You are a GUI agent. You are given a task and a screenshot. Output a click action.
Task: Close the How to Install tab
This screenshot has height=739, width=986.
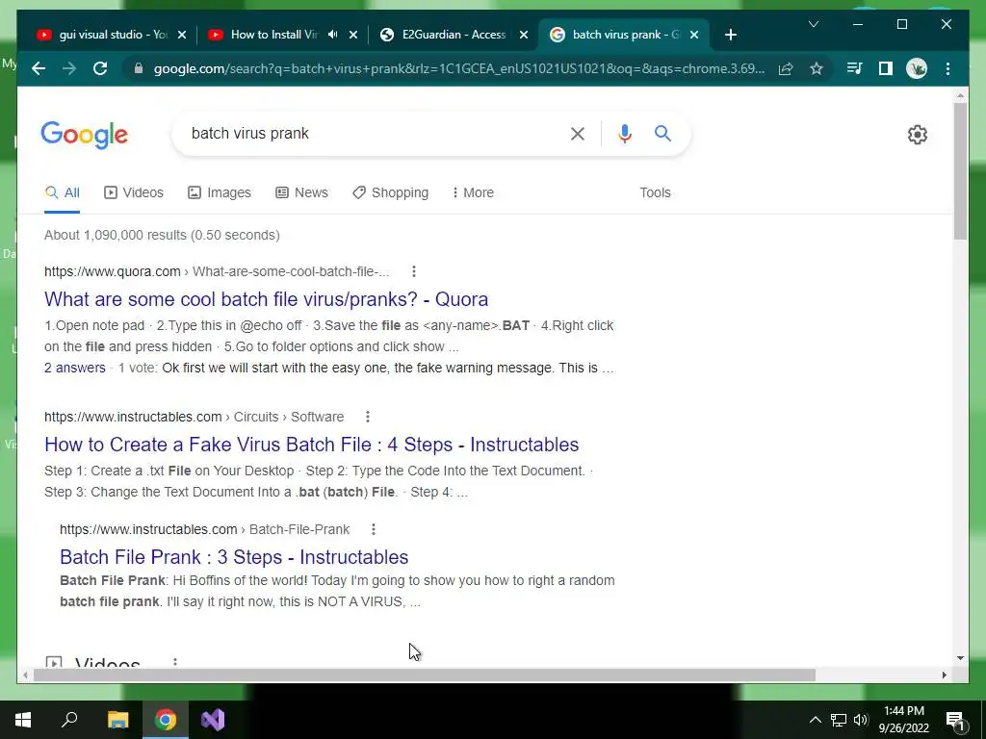click(353, 35)
